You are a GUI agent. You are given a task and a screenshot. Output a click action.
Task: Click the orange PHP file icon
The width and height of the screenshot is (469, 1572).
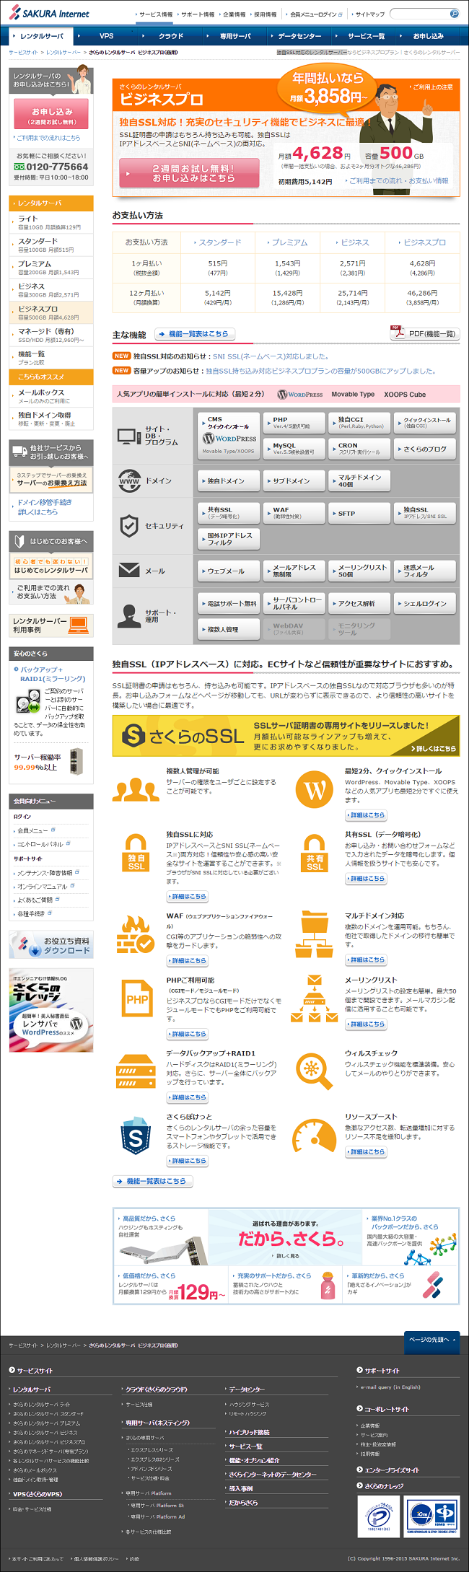(x=137, y=998)
